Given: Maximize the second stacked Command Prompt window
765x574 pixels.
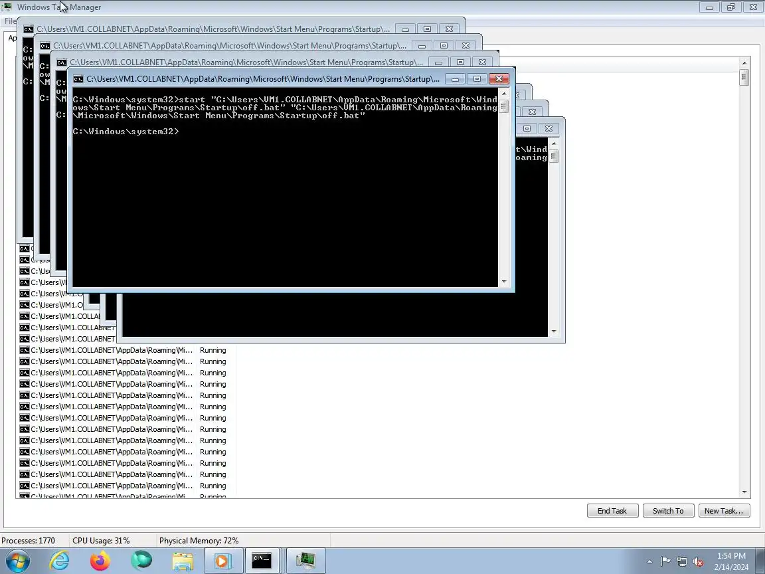Looking at the screenshot, I should click(444, 45).
